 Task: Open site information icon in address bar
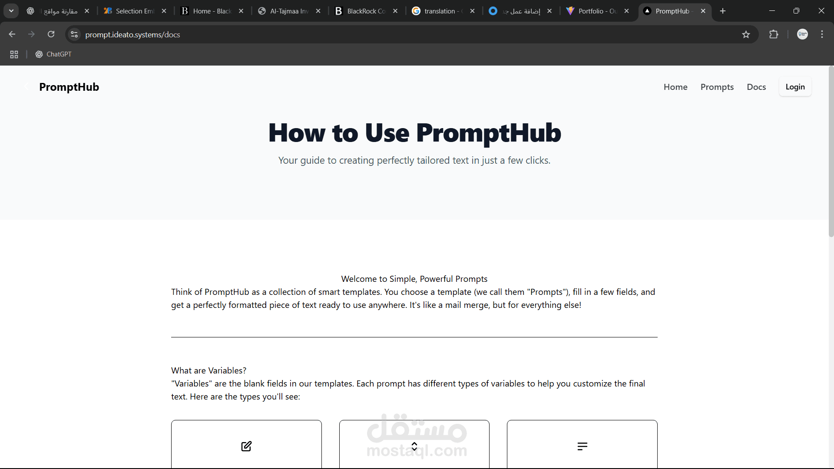pyautogui.click(x=74, y=34)
